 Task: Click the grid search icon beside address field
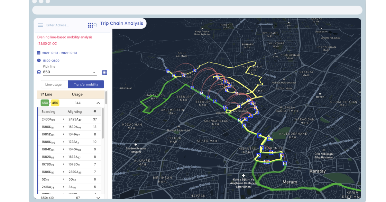[92, 25]
